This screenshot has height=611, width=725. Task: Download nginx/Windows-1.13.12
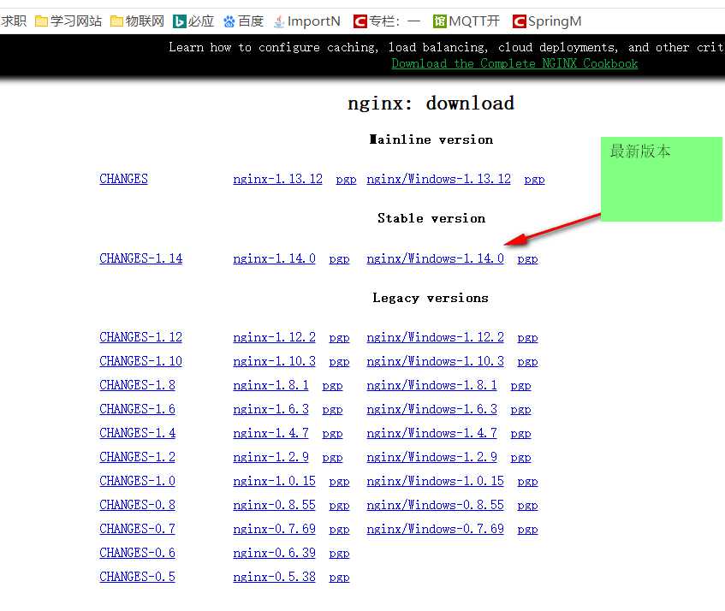click(438, 179)
